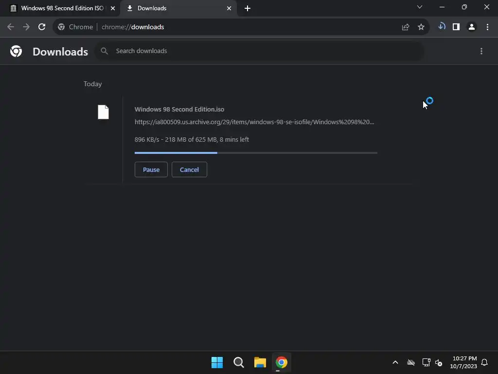This screenshot has width=498, height=374.
Task: Open the clock and date calendar
Action: point(463,362)
